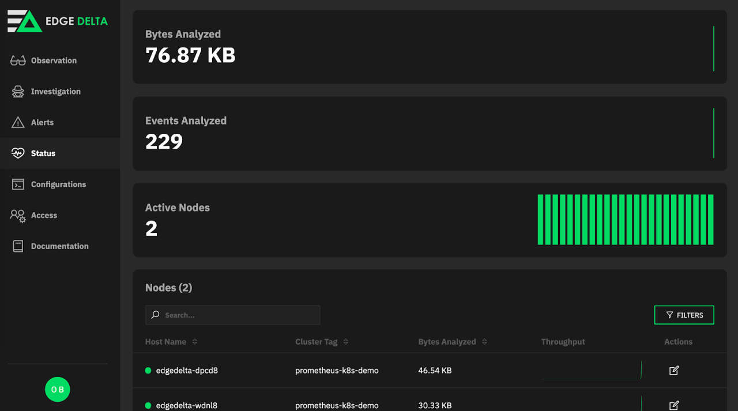Click the Access users gear icon
The image size is (738, 411).
(x=18, y=216)
